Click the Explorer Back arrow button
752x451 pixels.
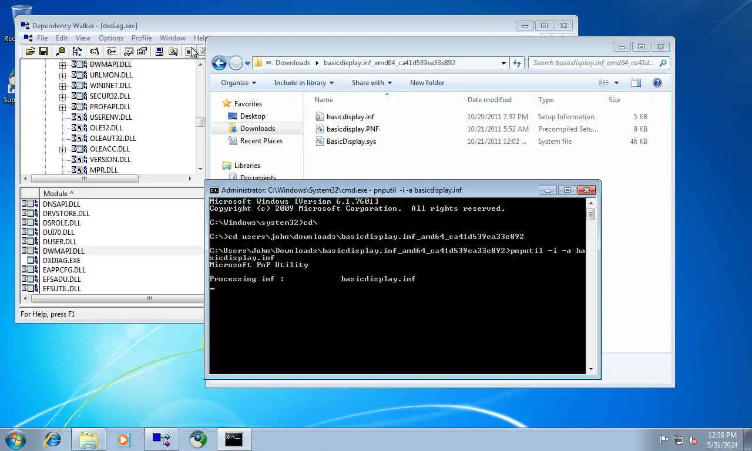coord(219,63)
